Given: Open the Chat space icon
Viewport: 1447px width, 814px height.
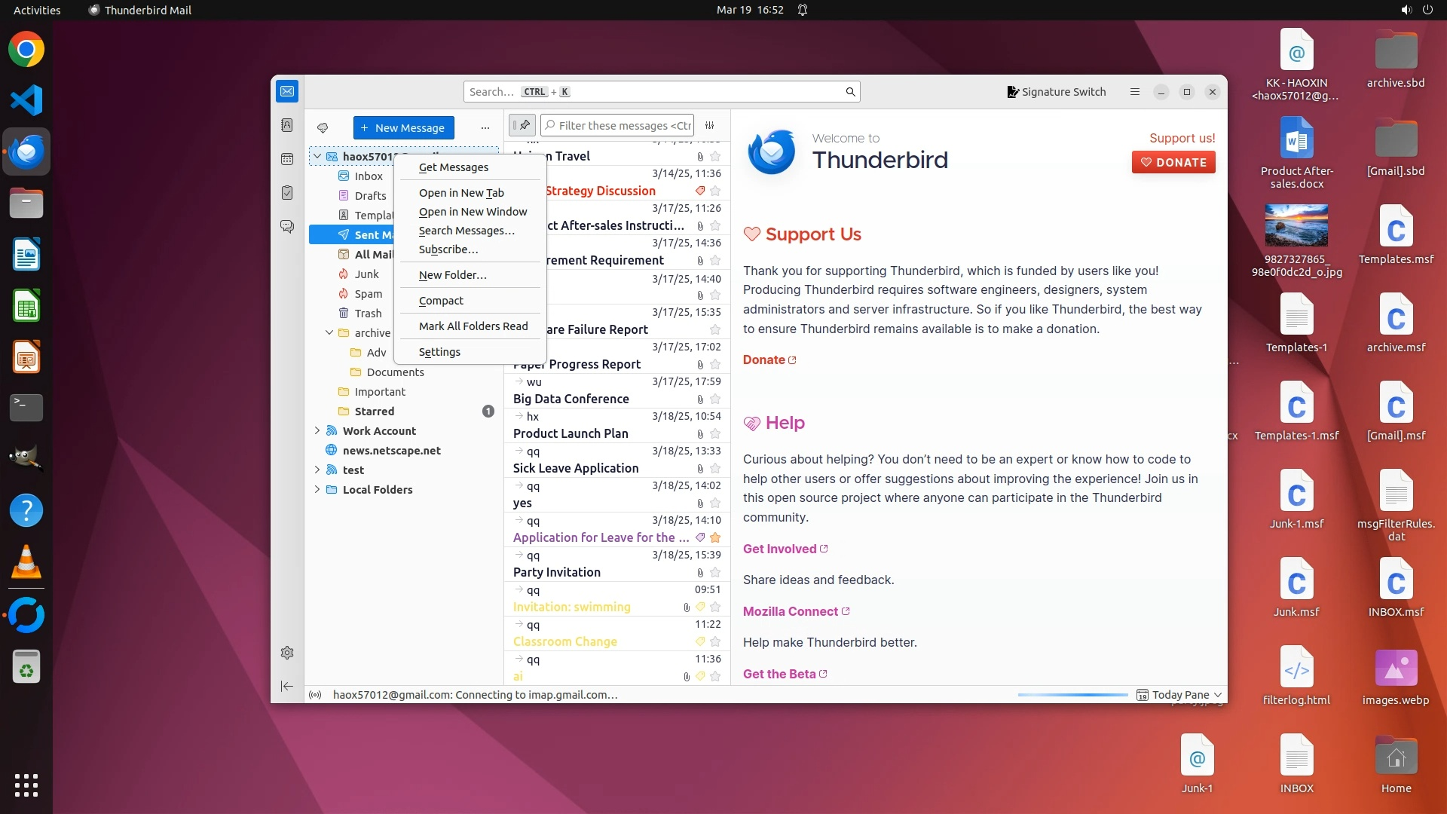Looking at the screenshot, I should (x=287, y=226).
